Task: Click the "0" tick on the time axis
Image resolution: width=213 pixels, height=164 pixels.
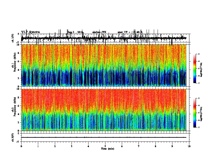Action: 21,146
